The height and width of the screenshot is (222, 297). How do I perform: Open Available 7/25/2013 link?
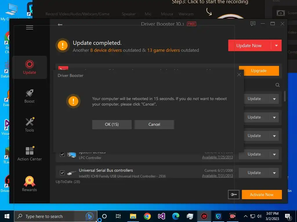point(218,157)
